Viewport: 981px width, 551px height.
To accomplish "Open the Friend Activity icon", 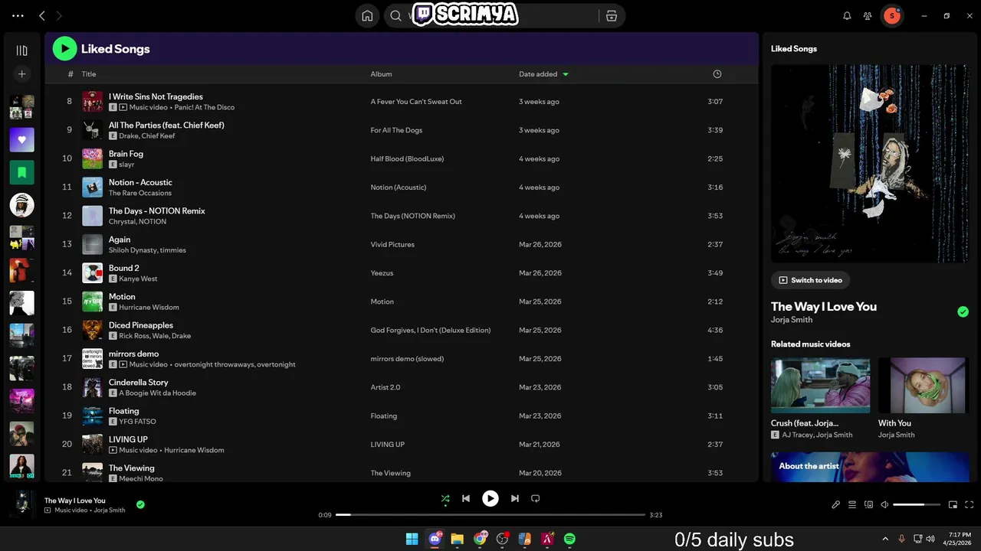I will click(868, 15).
